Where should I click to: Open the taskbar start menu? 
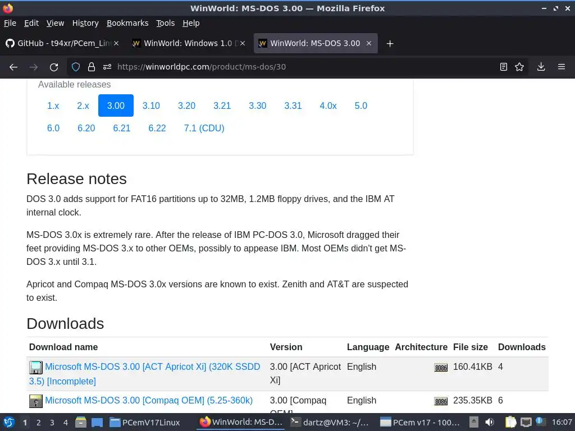[x=9, y=423]
